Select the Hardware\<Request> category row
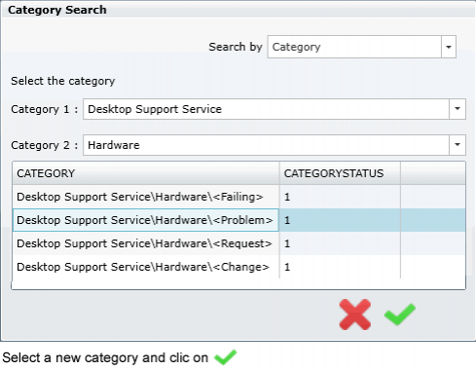The width and height of the screenshot is (476, 370). click(x=238, y=243)
